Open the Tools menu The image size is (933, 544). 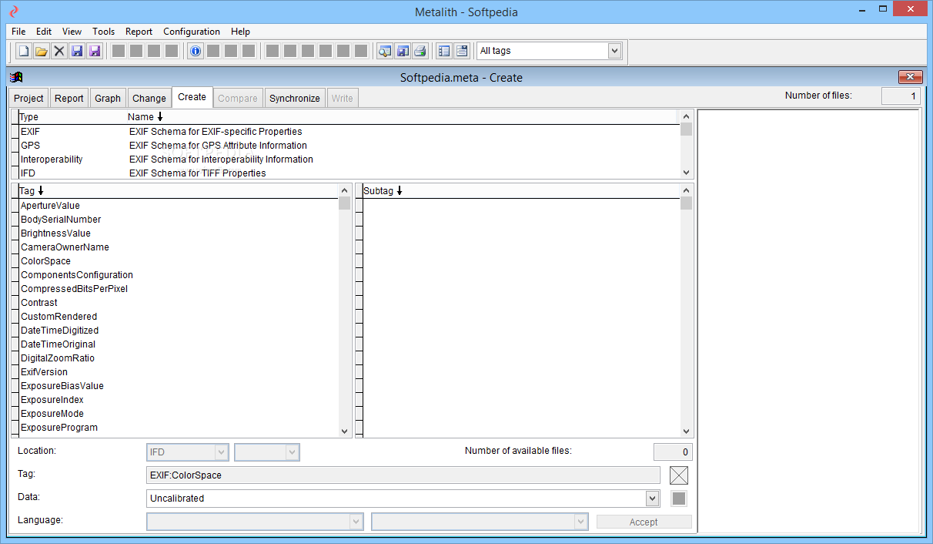tap(104, 32)
